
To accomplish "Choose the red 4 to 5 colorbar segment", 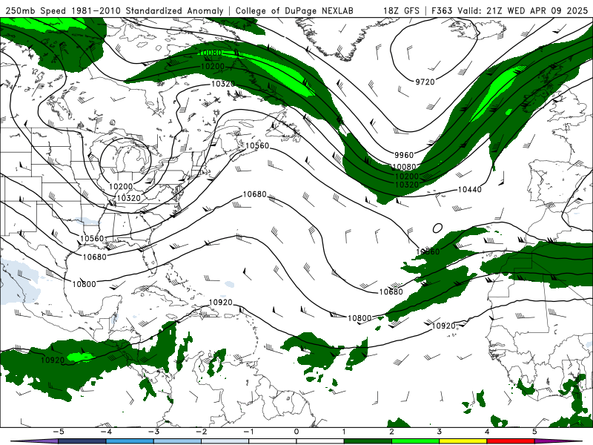I will click(511, 441).
